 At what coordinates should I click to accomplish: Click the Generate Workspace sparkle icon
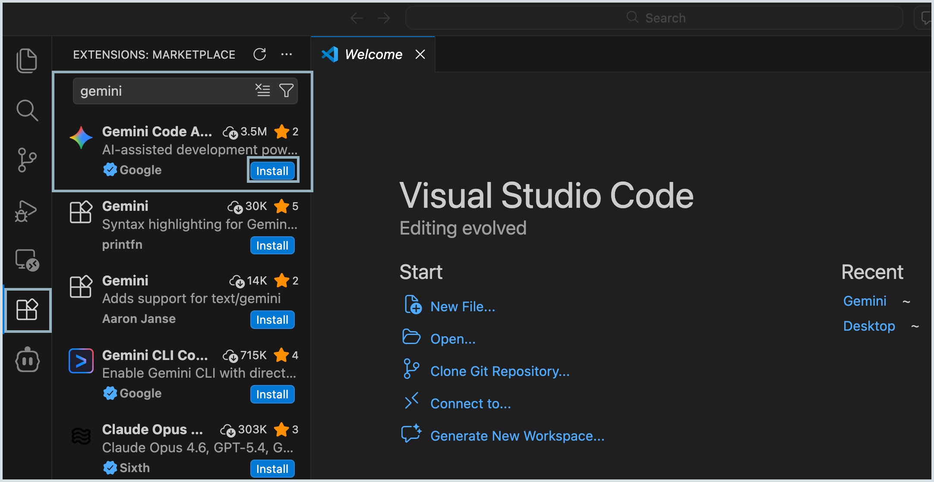tap(411, 433)
